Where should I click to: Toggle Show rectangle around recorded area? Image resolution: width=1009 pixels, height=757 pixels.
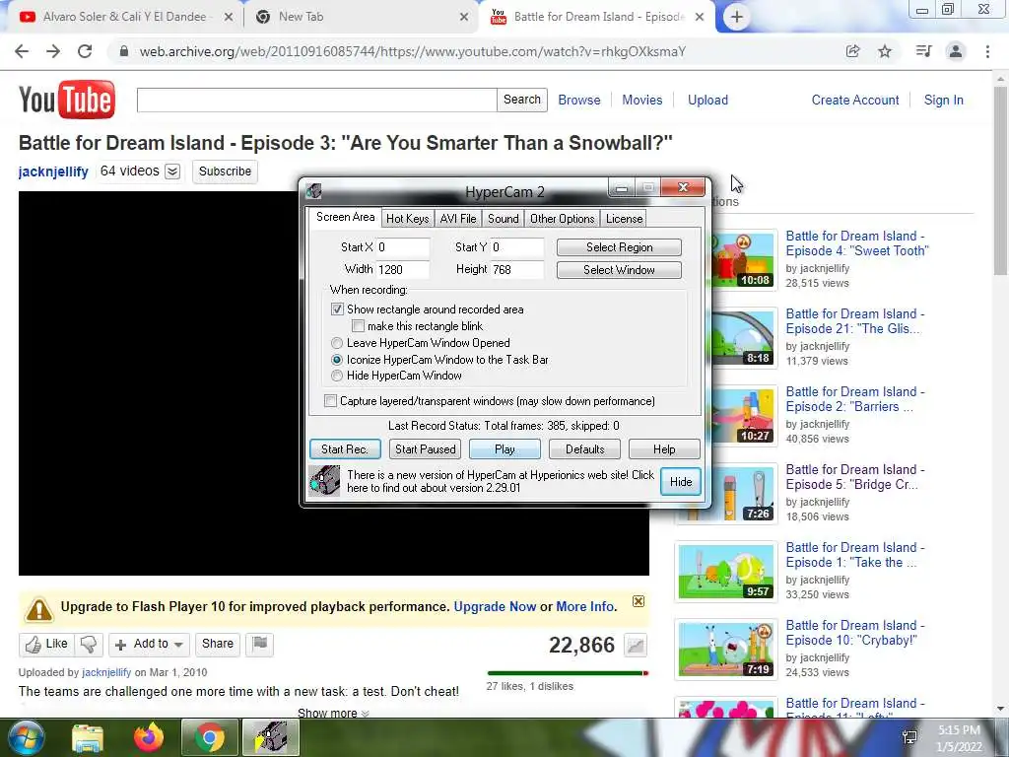(x=337, y=310)
